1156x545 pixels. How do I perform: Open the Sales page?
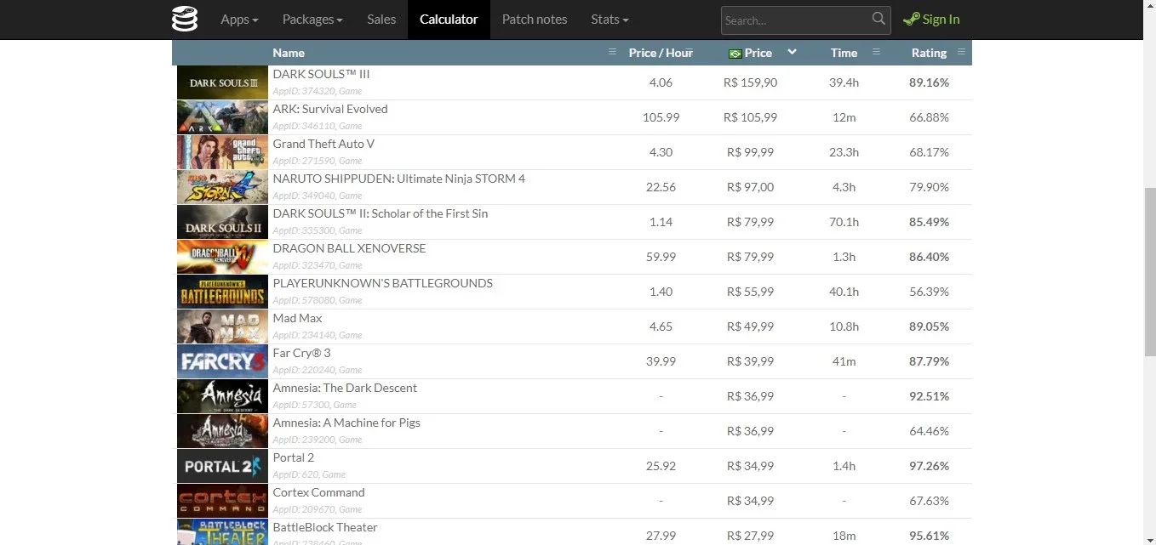[x=381, y=19]
